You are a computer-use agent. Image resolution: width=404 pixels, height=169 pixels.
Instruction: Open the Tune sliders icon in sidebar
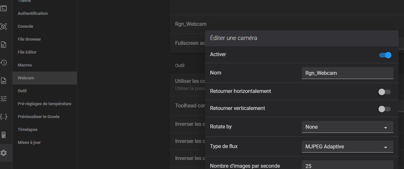(4, 99)
